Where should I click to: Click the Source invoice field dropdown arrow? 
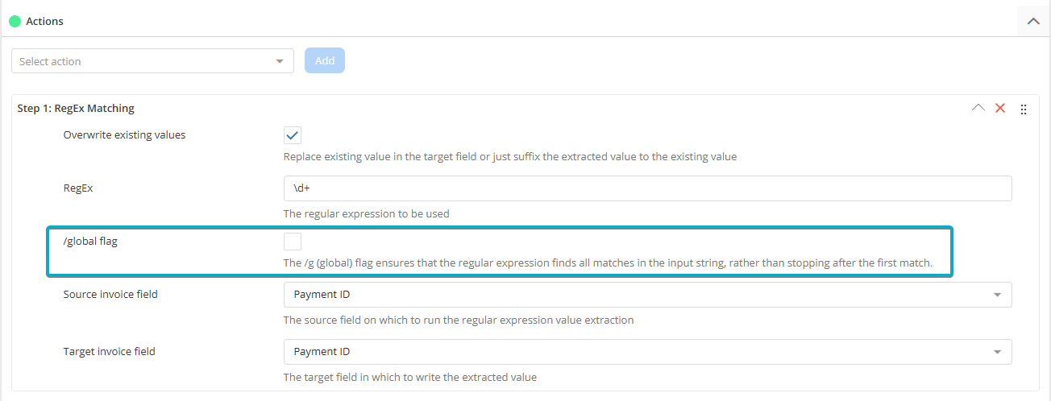click(x=998, y=295)
